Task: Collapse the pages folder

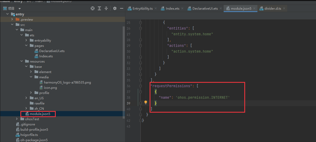Action: click(26, 46)
